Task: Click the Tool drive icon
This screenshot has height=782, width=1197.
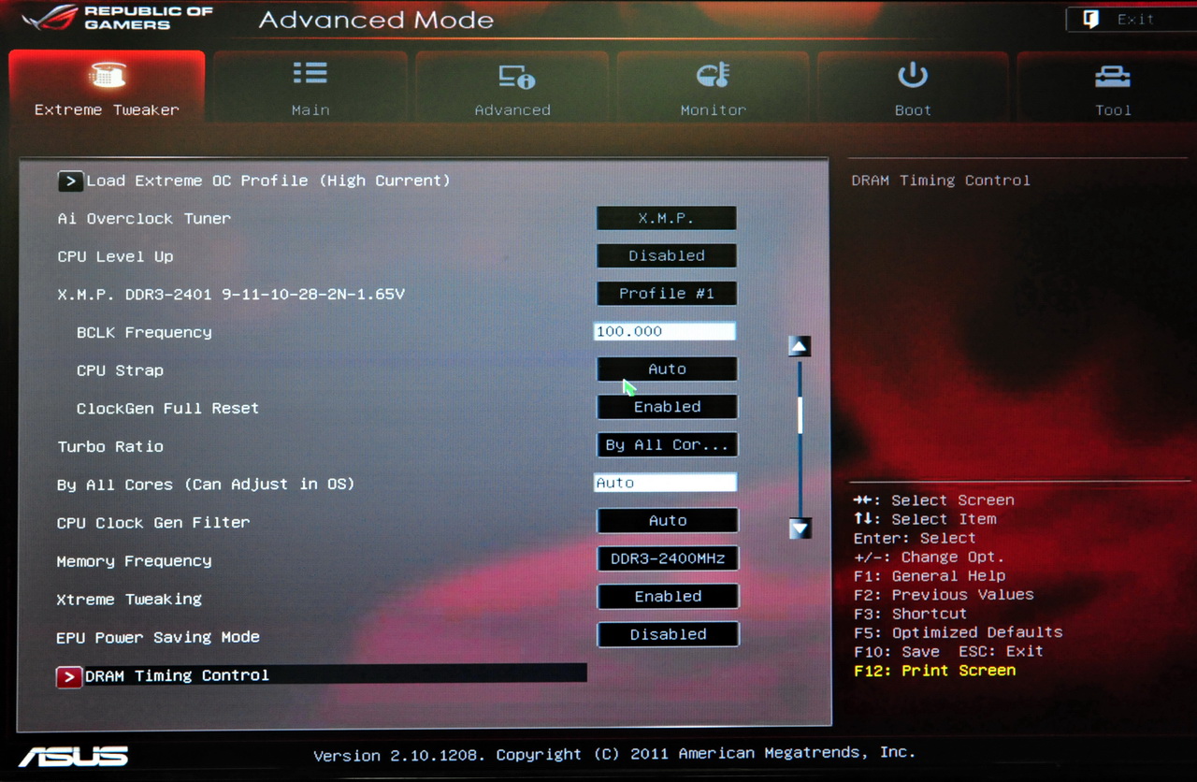Action: tap(1113, 77)
